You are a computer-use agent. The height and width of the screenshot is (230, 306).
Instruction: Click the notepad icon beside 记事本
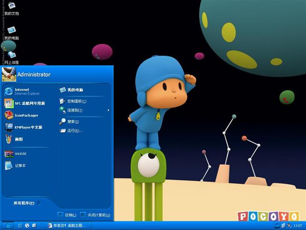click(x=9, y=165)
